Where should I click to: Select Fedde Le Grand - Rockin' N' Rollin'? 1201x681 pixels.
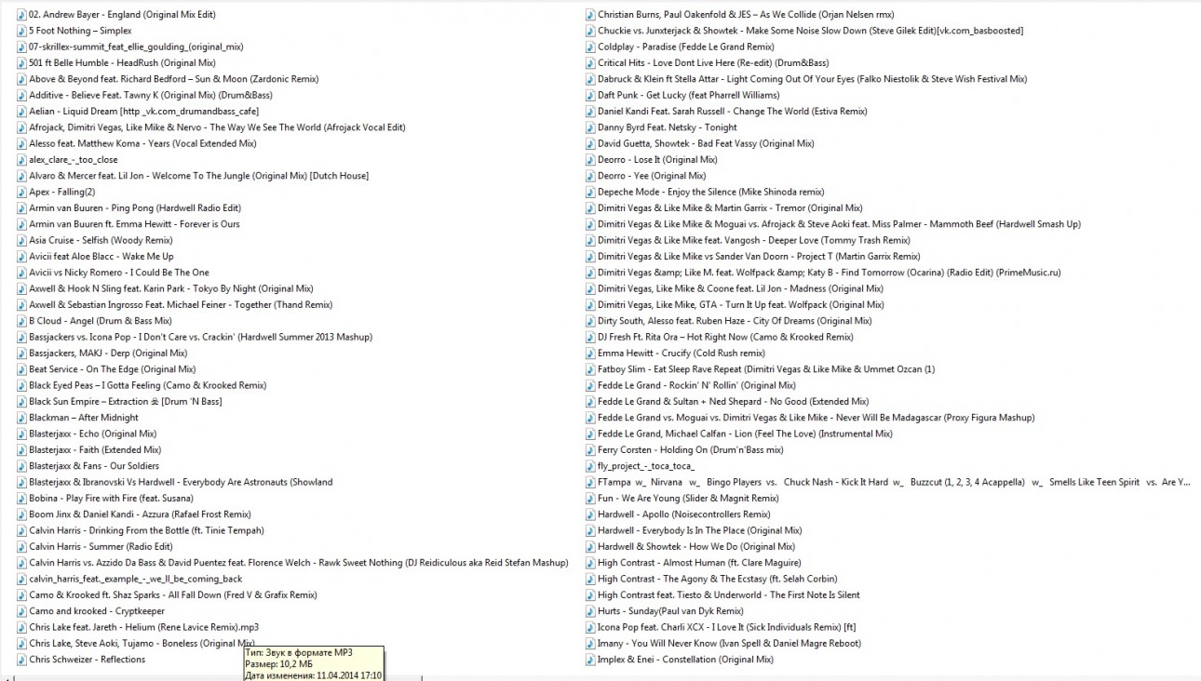696,385
